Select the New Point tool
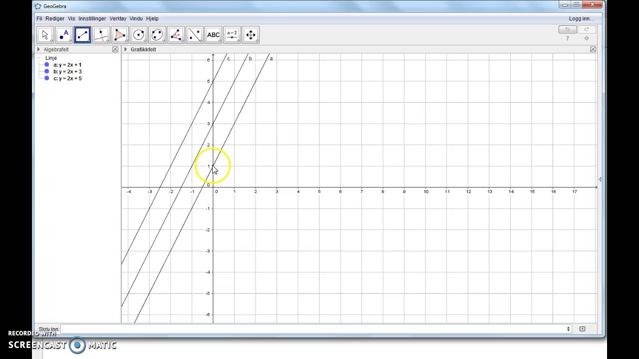This screenshot has width=639, height=359. 64,35
